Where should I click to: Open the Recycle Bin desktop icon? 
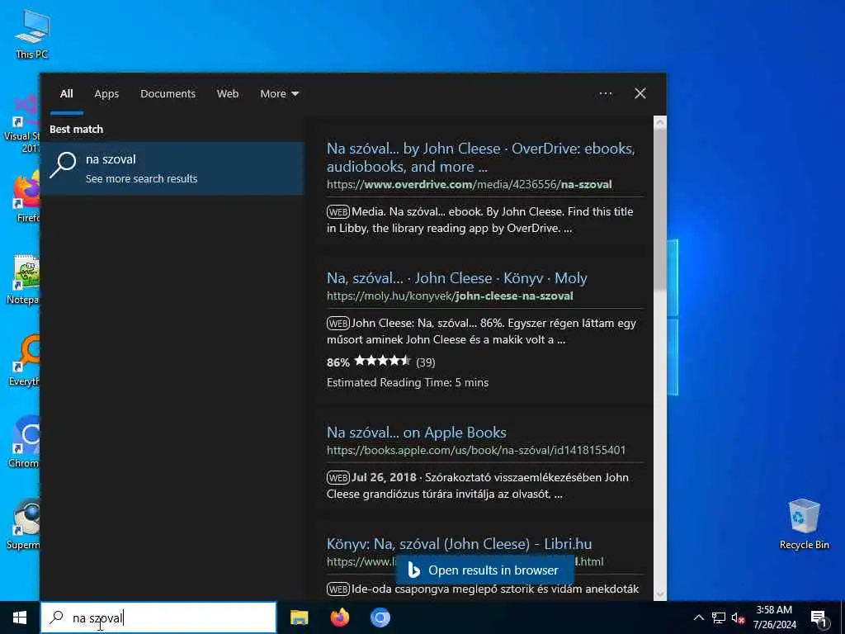click(x=804, y=523)
